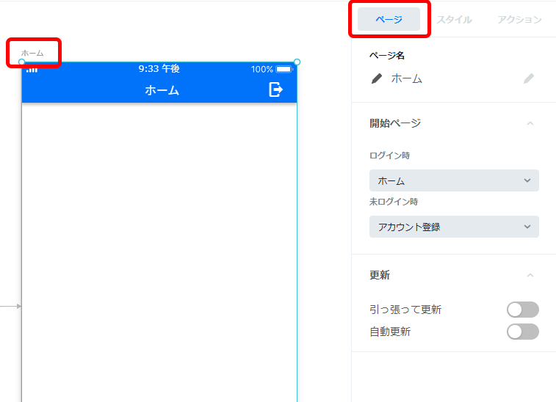This screenshot has height=402, width=556.
Task: Click the ホーム title in the blue header
Action: (162, 90)
